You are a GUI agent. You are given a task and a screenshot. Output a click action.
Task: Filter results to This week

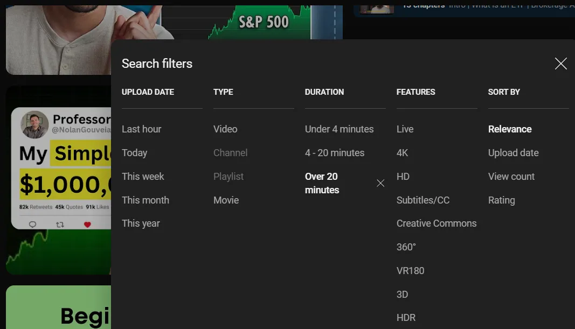pyautogui.click(x=143, y=177)
